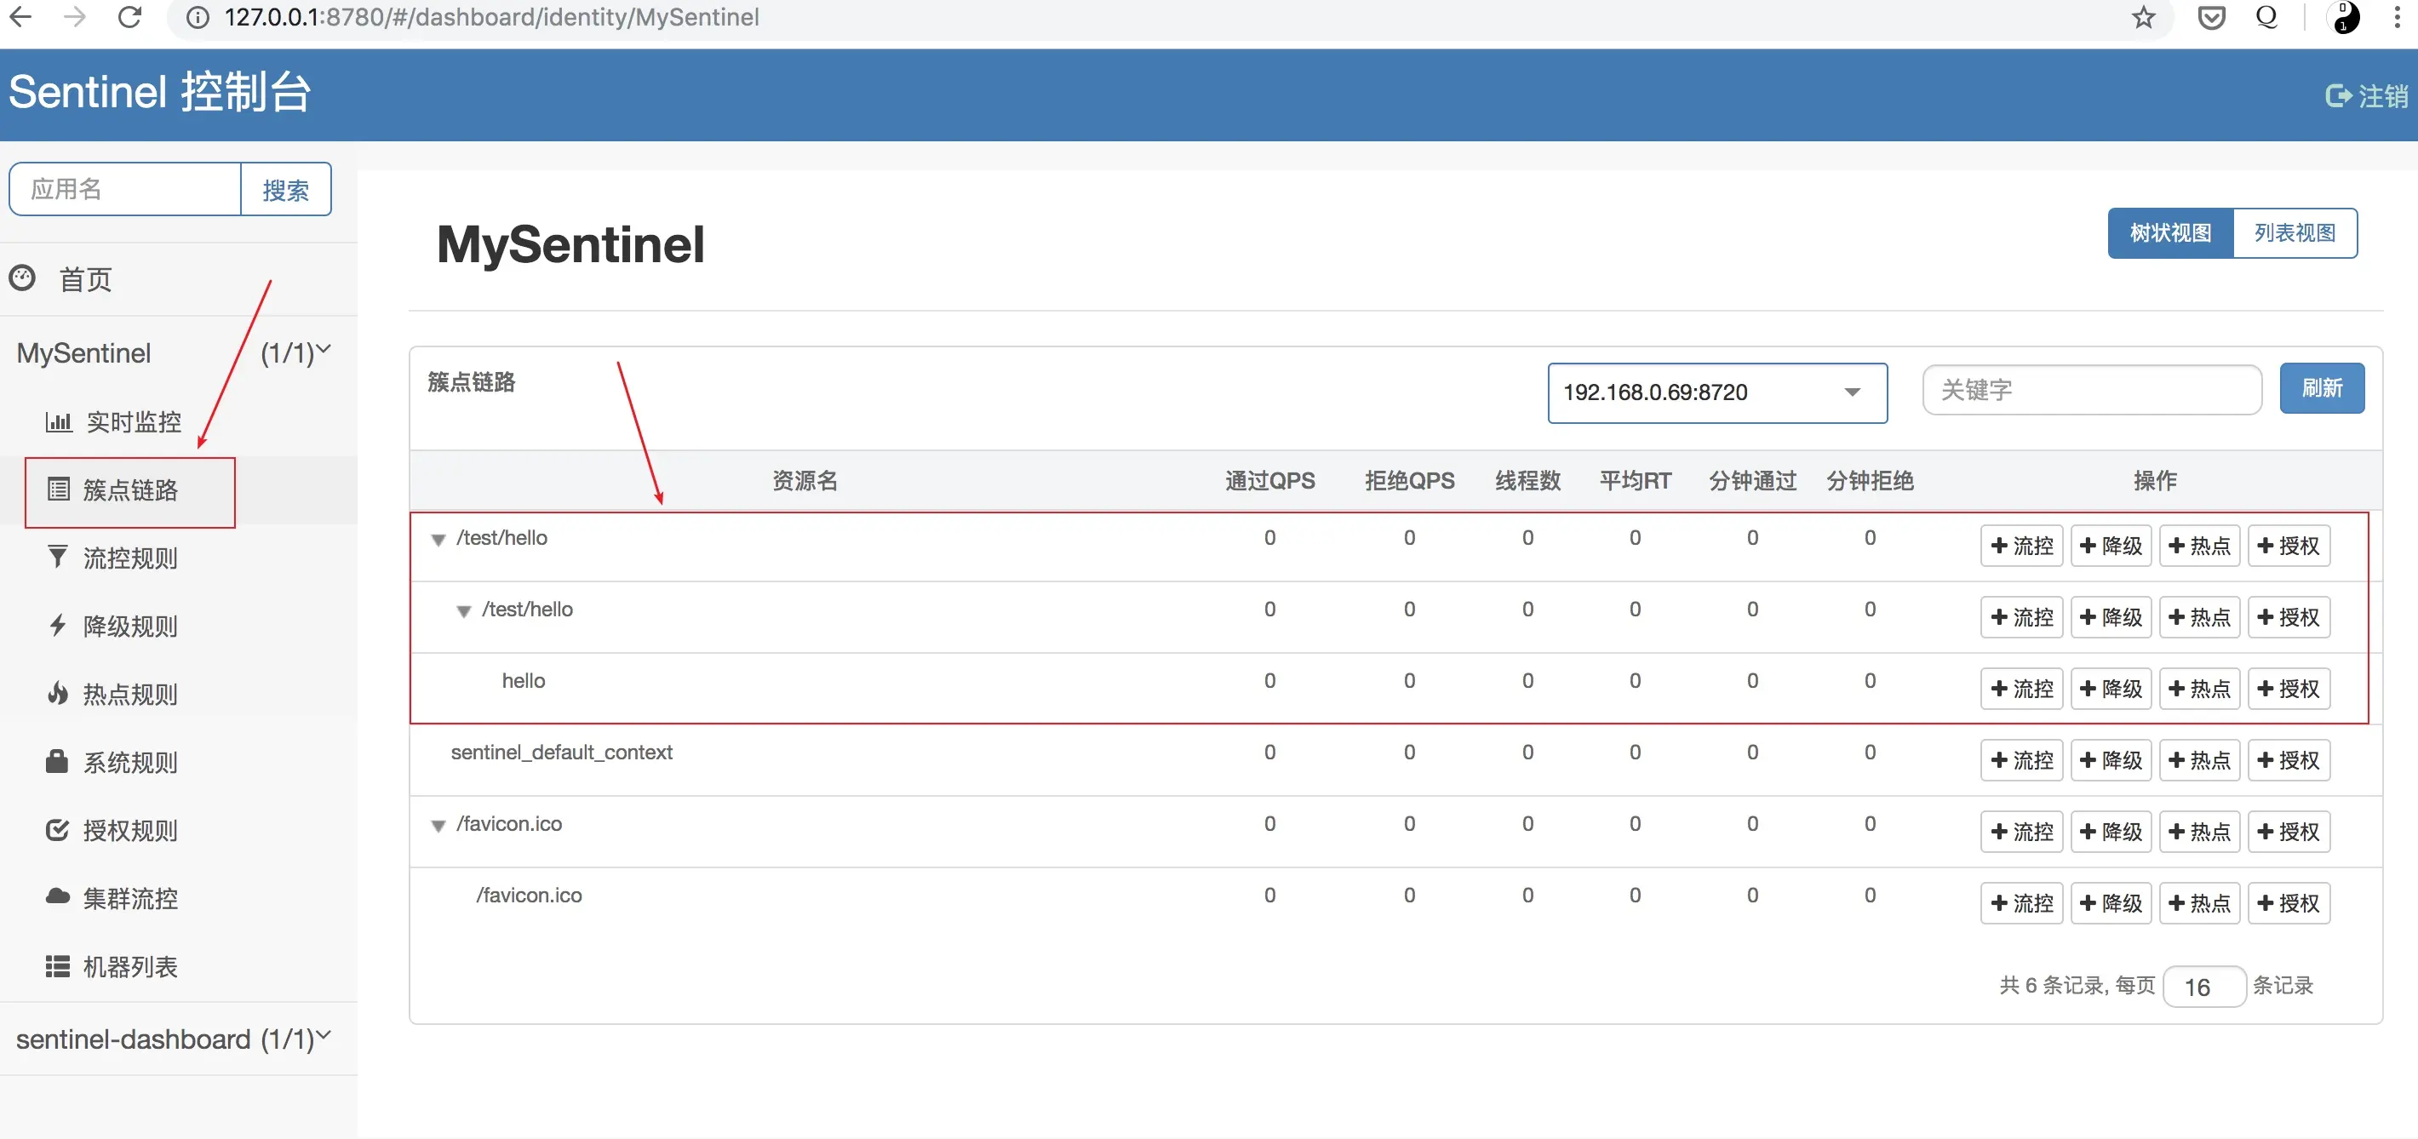Add 流控 rule for hello row
2418x1139 pixels.
click(2021, 688)
